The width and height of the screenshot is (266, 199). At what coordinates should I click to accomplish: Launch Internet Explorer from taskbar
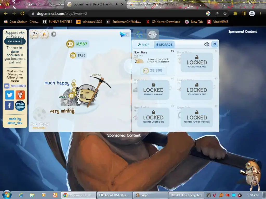(21, 195)
